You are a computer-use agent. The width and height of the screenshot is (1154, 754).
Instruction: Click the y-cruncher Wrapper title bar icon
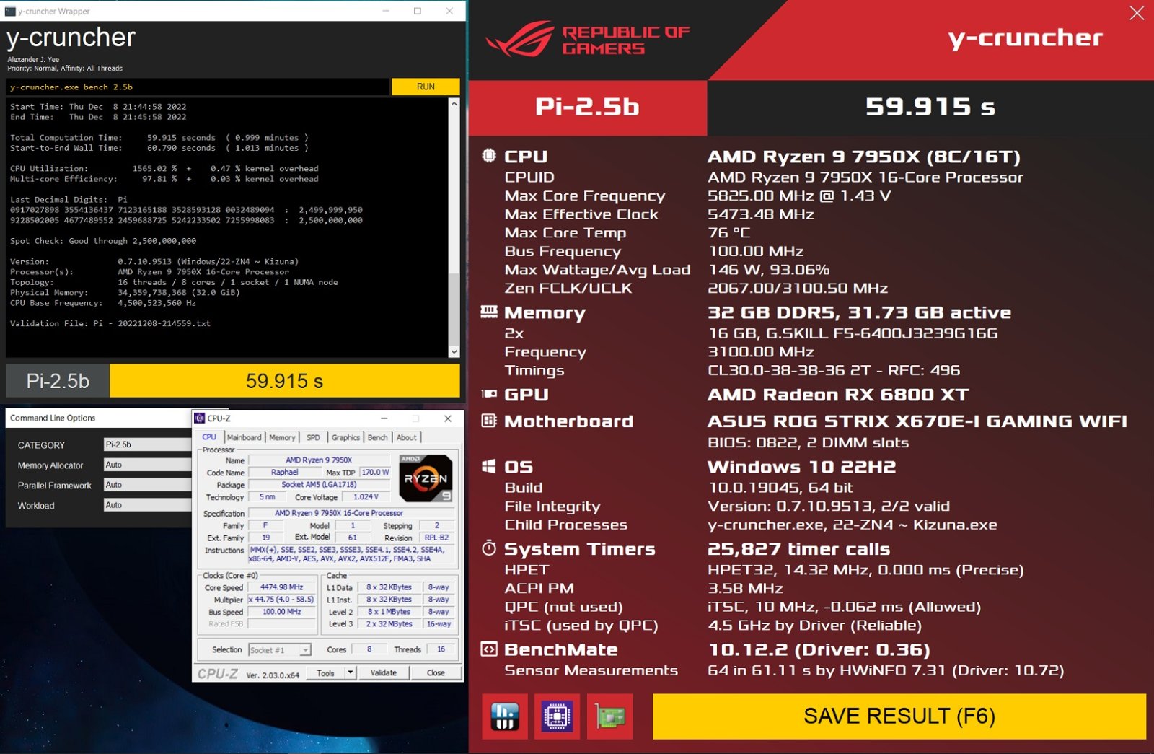10,11
